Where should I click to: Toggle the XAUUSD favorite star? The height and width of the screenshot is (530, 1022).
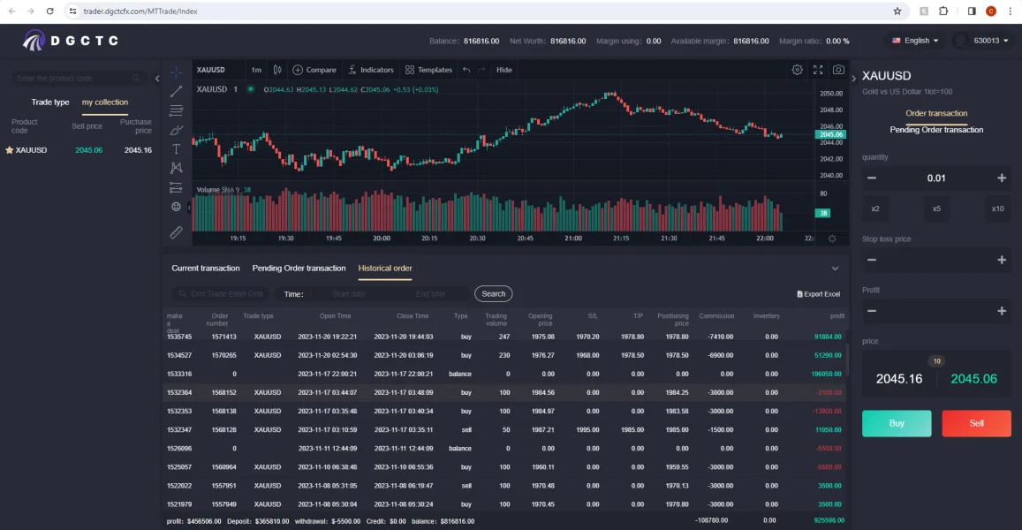tap(10, 150)
